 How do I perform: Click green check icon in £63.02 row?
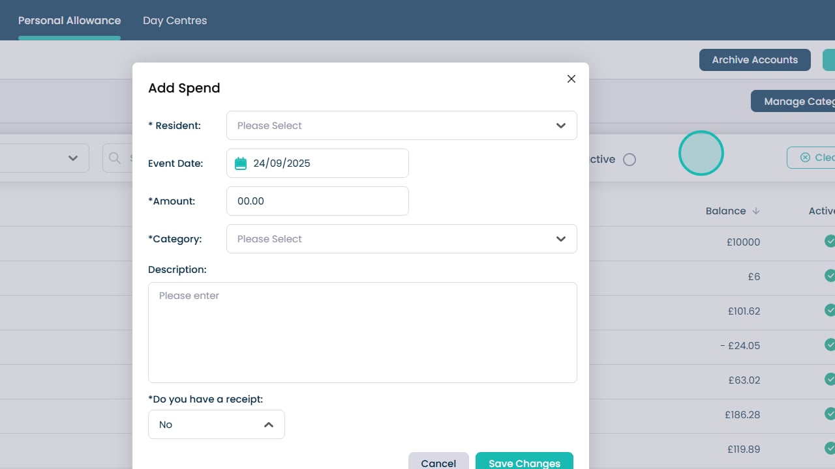(829, 380)
